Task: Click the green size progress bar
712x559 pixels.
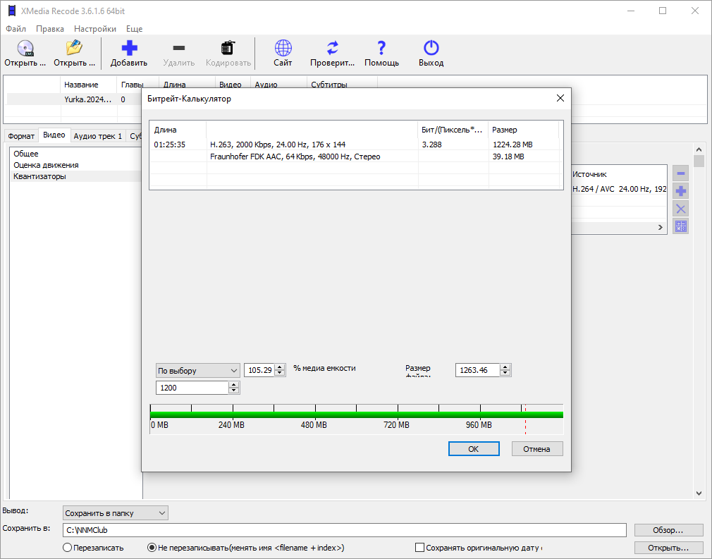Action: pyautogui.click(x=357, y=414)
